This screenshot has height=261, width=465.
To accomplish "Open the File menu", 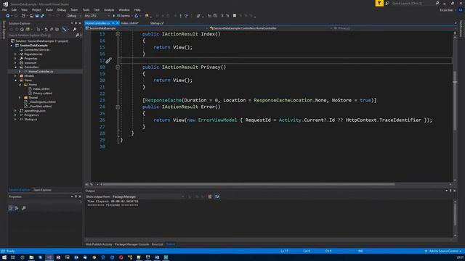I will tap(4, 9).
